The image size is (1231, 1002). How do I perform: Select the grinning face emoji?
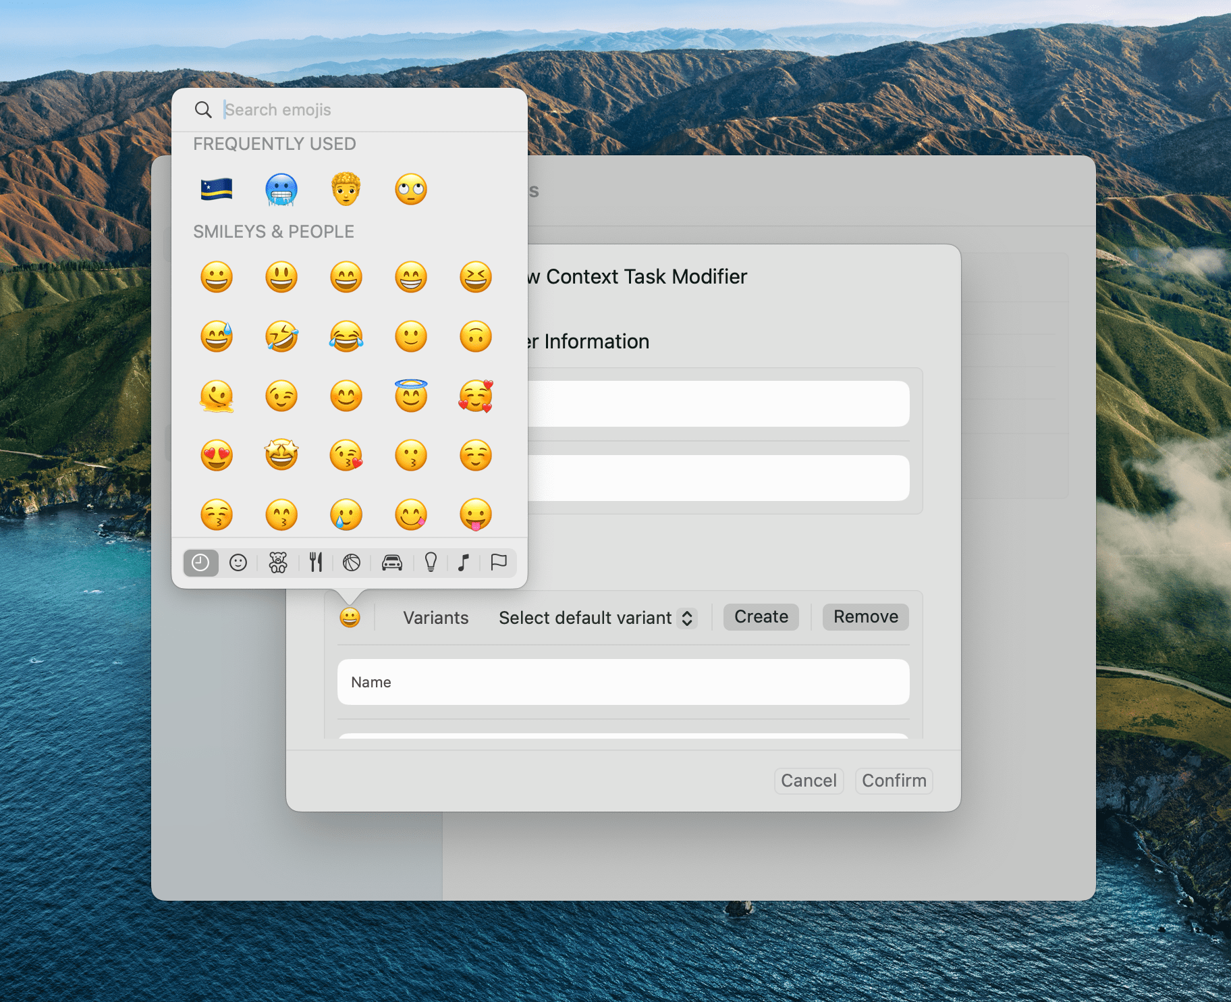(217, 277)
